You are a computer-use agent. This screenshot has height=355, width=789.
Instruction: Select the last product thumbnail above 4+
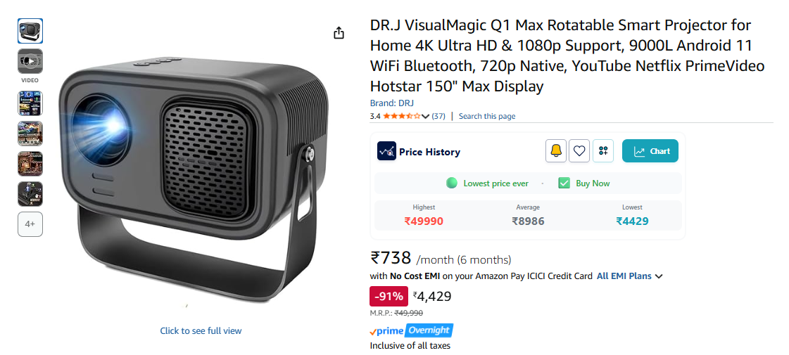click(30, 194)
